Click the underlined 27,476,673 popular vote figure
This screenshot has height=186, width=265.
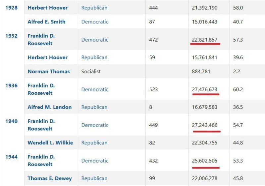205,89
